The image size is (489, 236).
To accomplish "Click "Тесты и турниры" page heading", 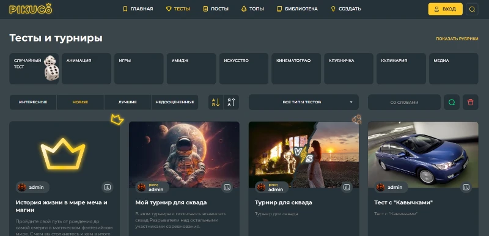I will (x=56, y=38).
